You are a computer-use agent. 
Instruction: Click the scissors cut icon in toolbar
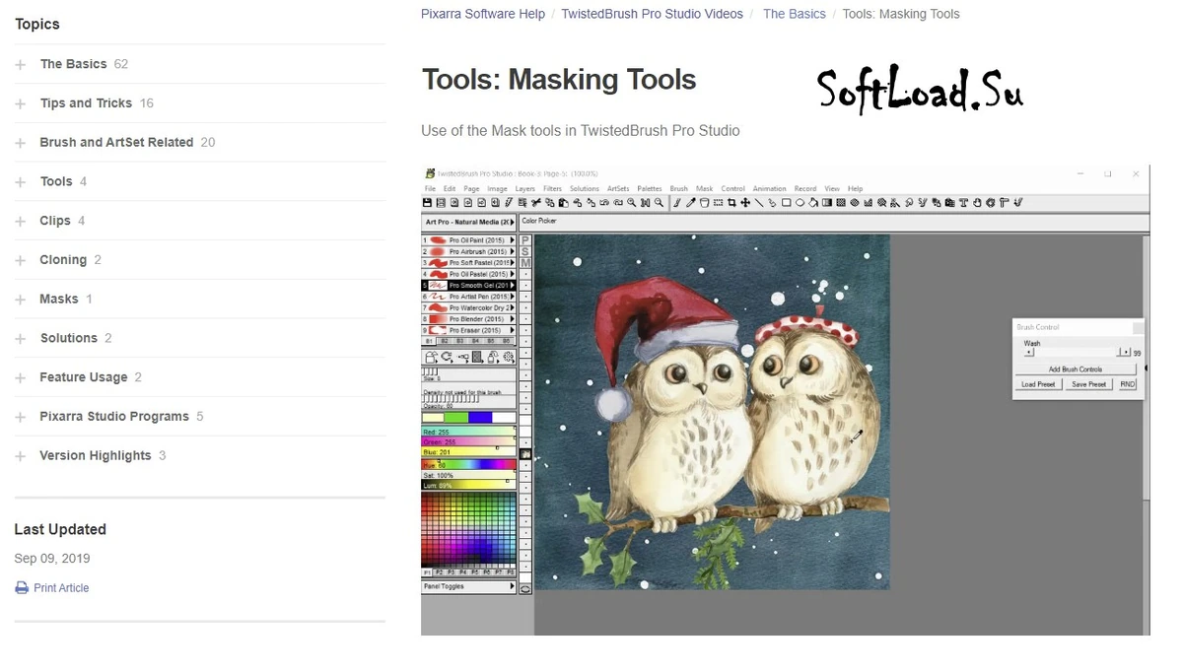[536, 202]
